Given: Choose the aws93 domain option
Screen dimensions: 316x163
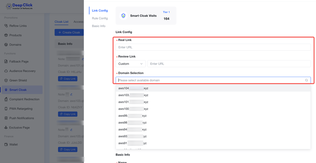Looking at the screenshot, I should 213,136.
